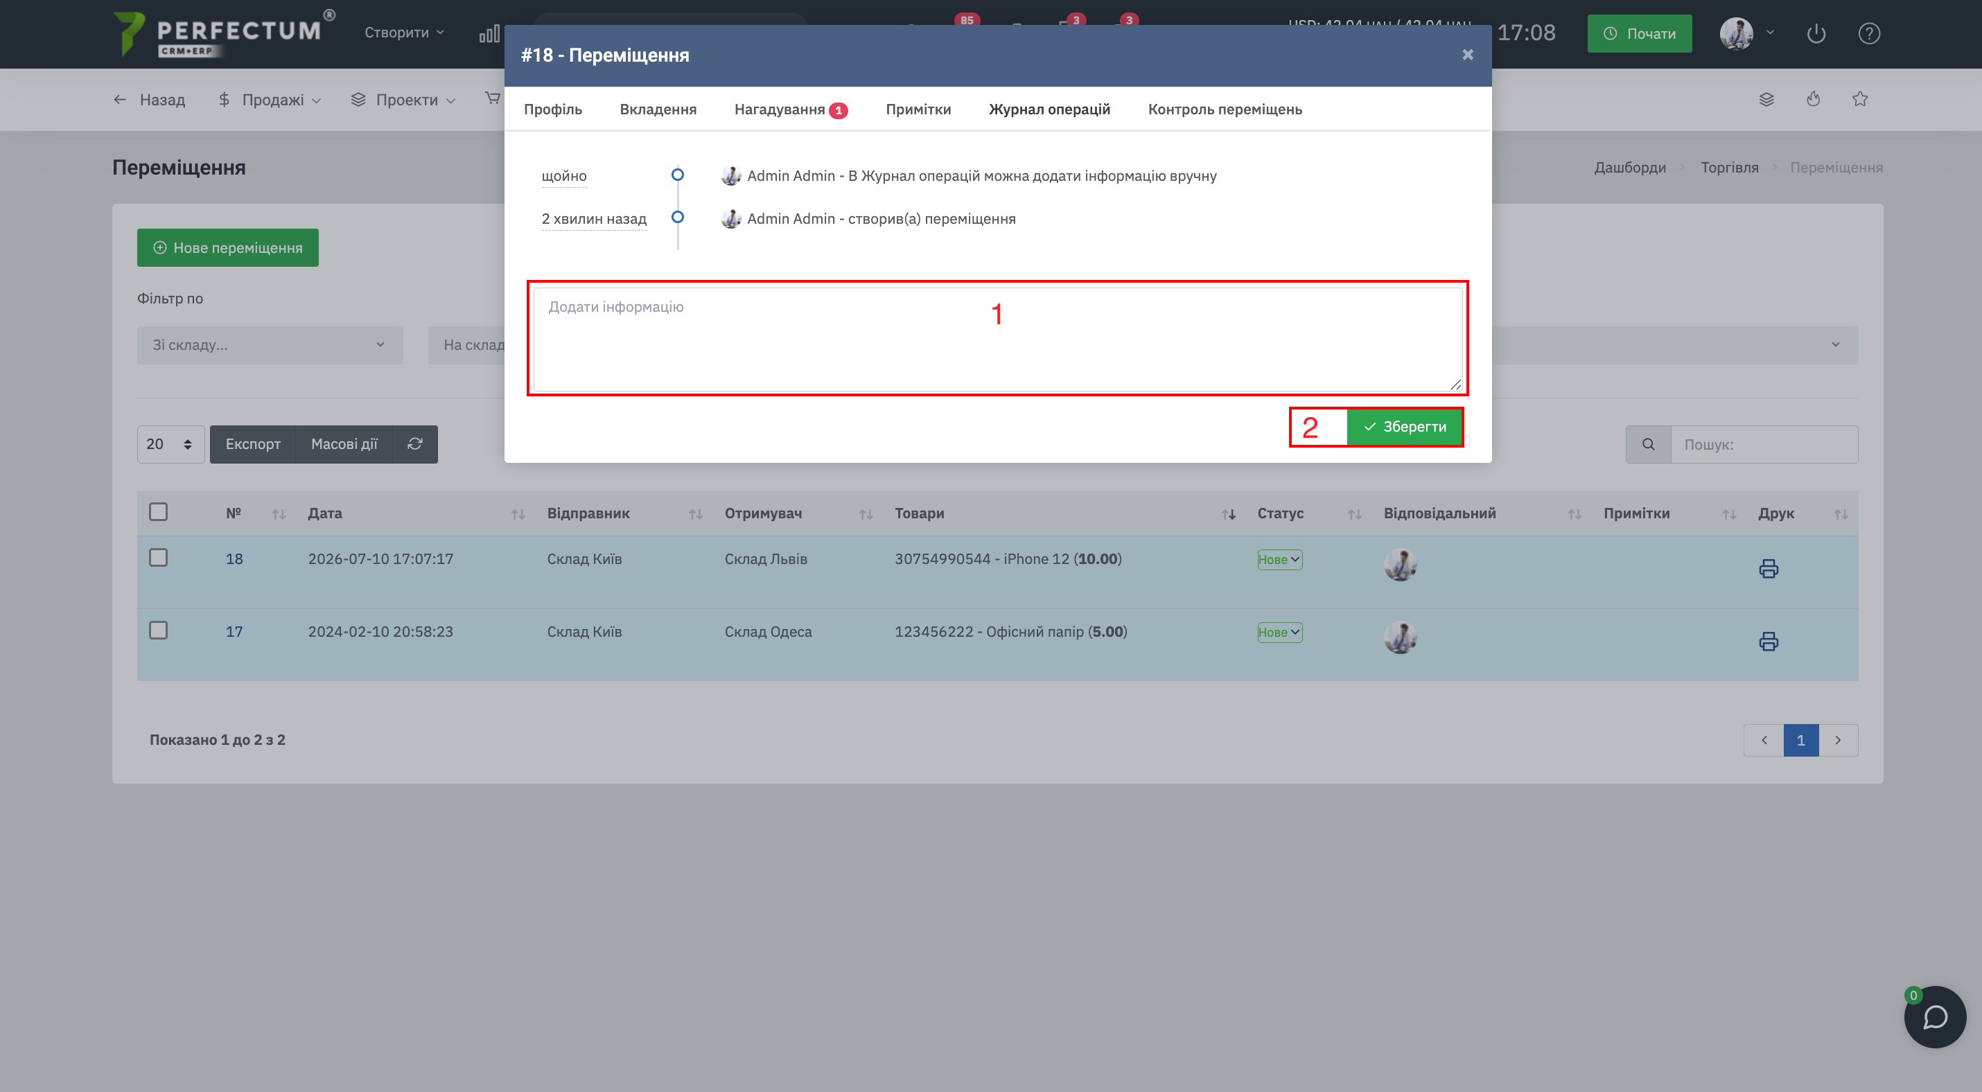The image size is (1982, 1092).
Task: Switch to the Примітки tab
Action: pyautogui.click(x=918, y=109)
